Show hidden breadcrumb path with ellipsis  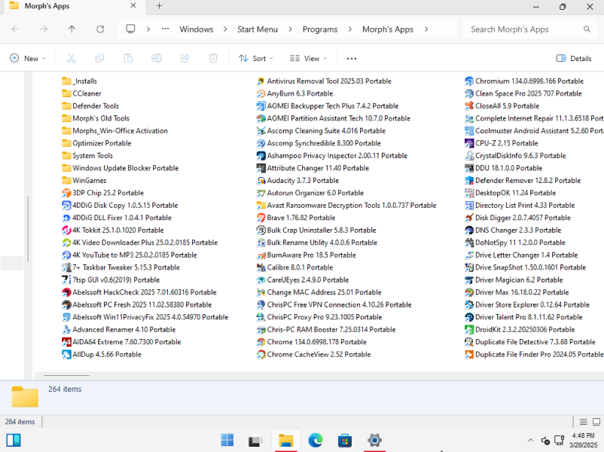click(x=165, y=29)
